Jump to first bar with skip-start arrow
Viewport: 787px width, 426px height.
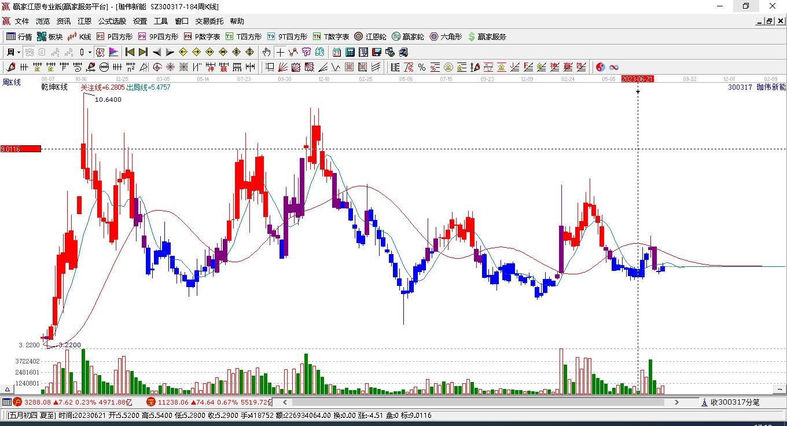(x=130, y=52)
